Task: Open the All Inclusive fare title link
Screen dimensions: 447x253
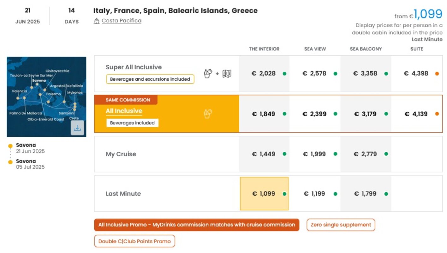Action: click(124, 111)
